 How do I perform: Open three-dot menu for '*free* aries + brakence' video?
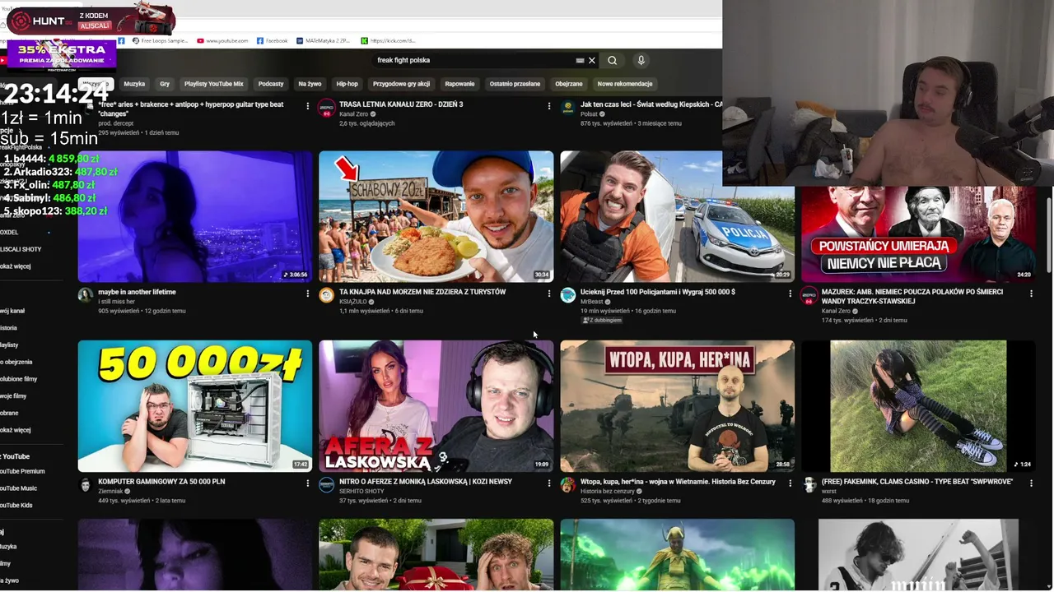click(308, 105)
